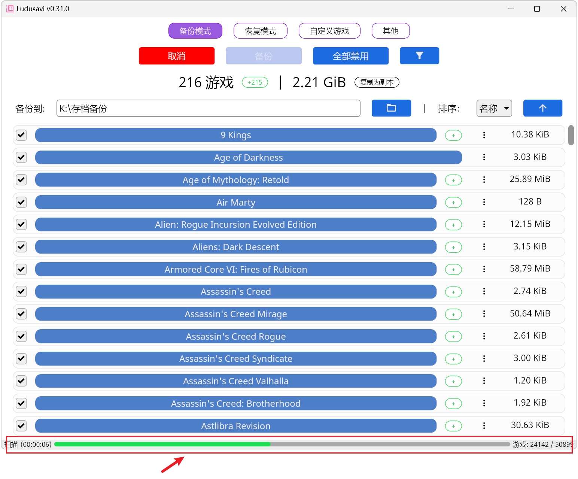Click the green plus badge for Air Marty
The height and width of the screenshot is (479, 578).
[x=453, y=203]
